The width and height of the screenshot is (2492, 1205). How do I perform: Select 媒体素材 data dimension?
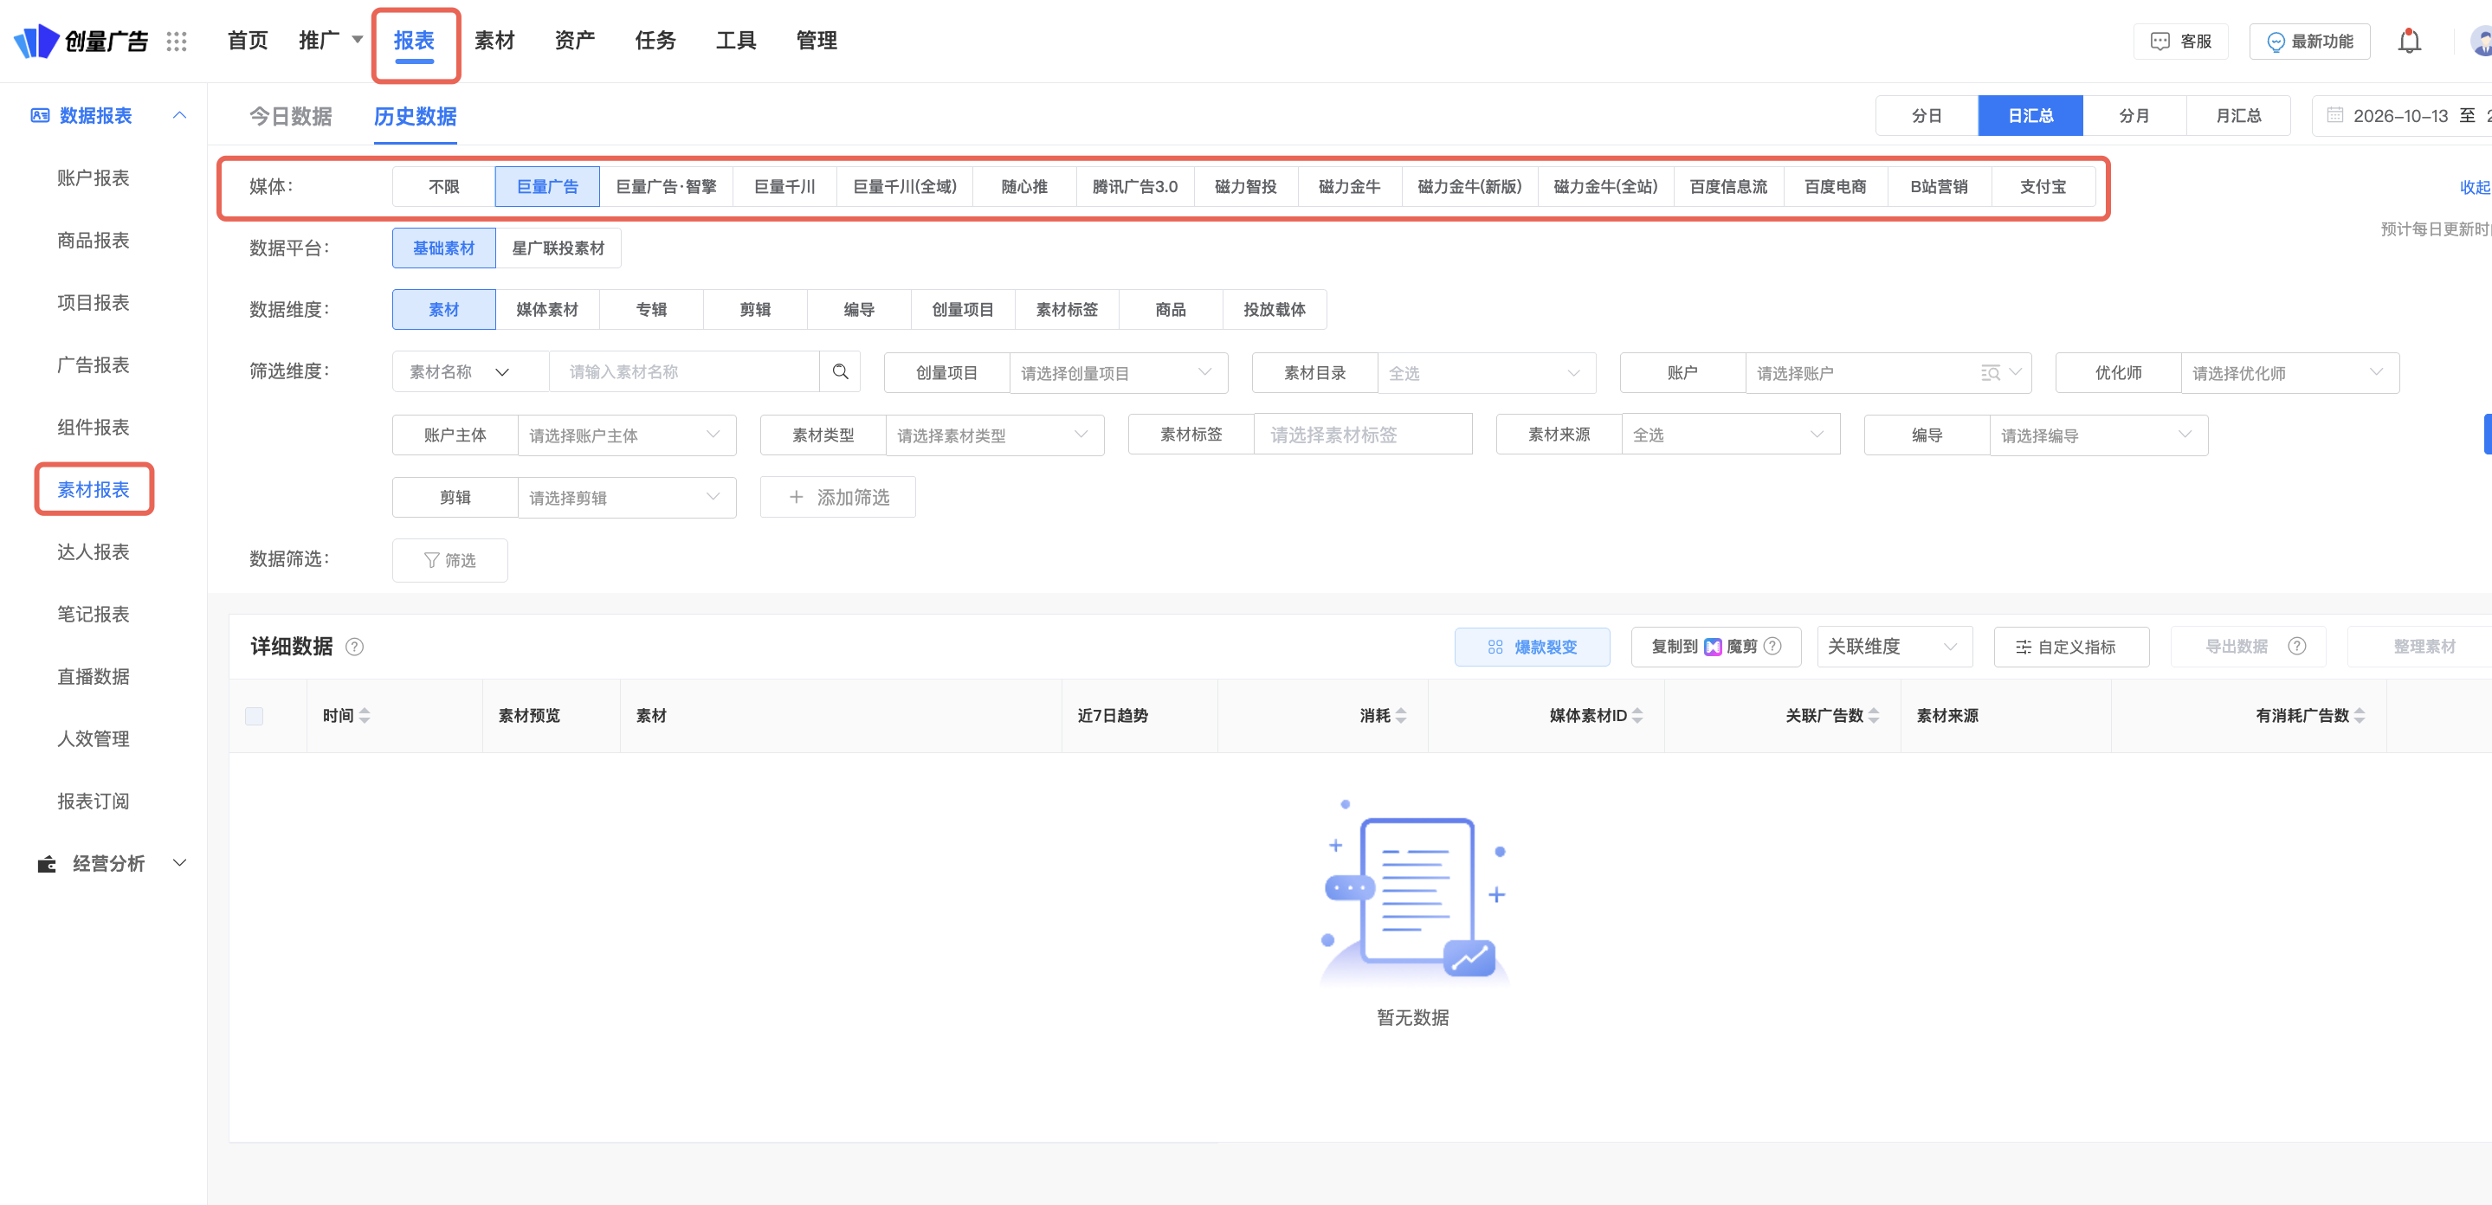coord(547,309)
